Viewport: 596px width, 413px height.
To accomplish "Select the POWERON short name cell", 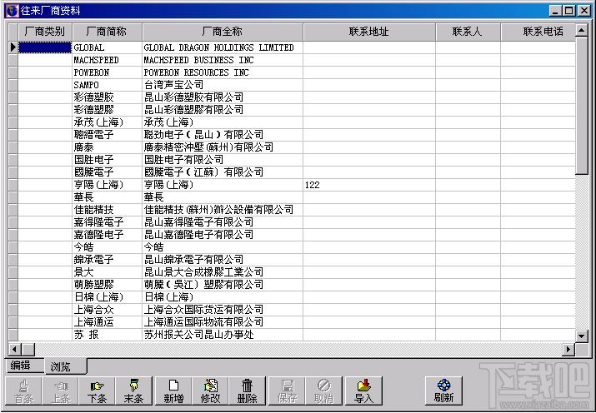I will pos(107,72).
